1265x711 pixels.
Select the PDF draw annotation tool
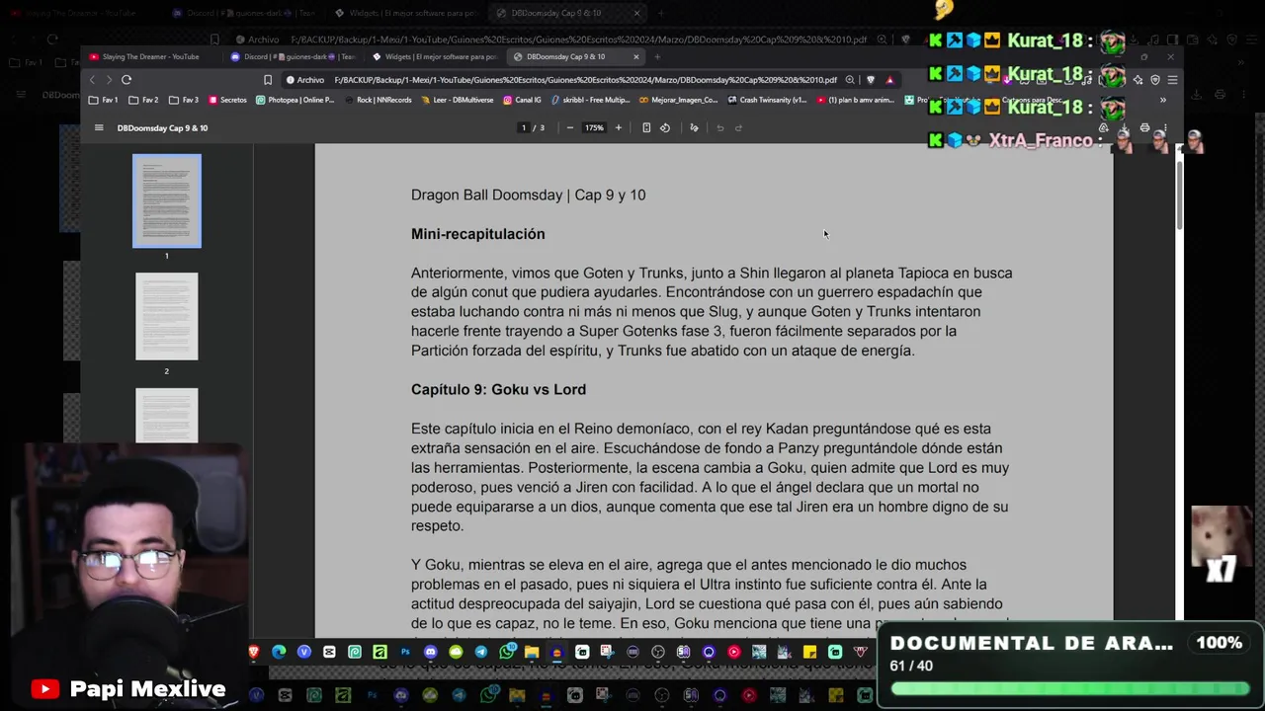click(x=694, y=127)
